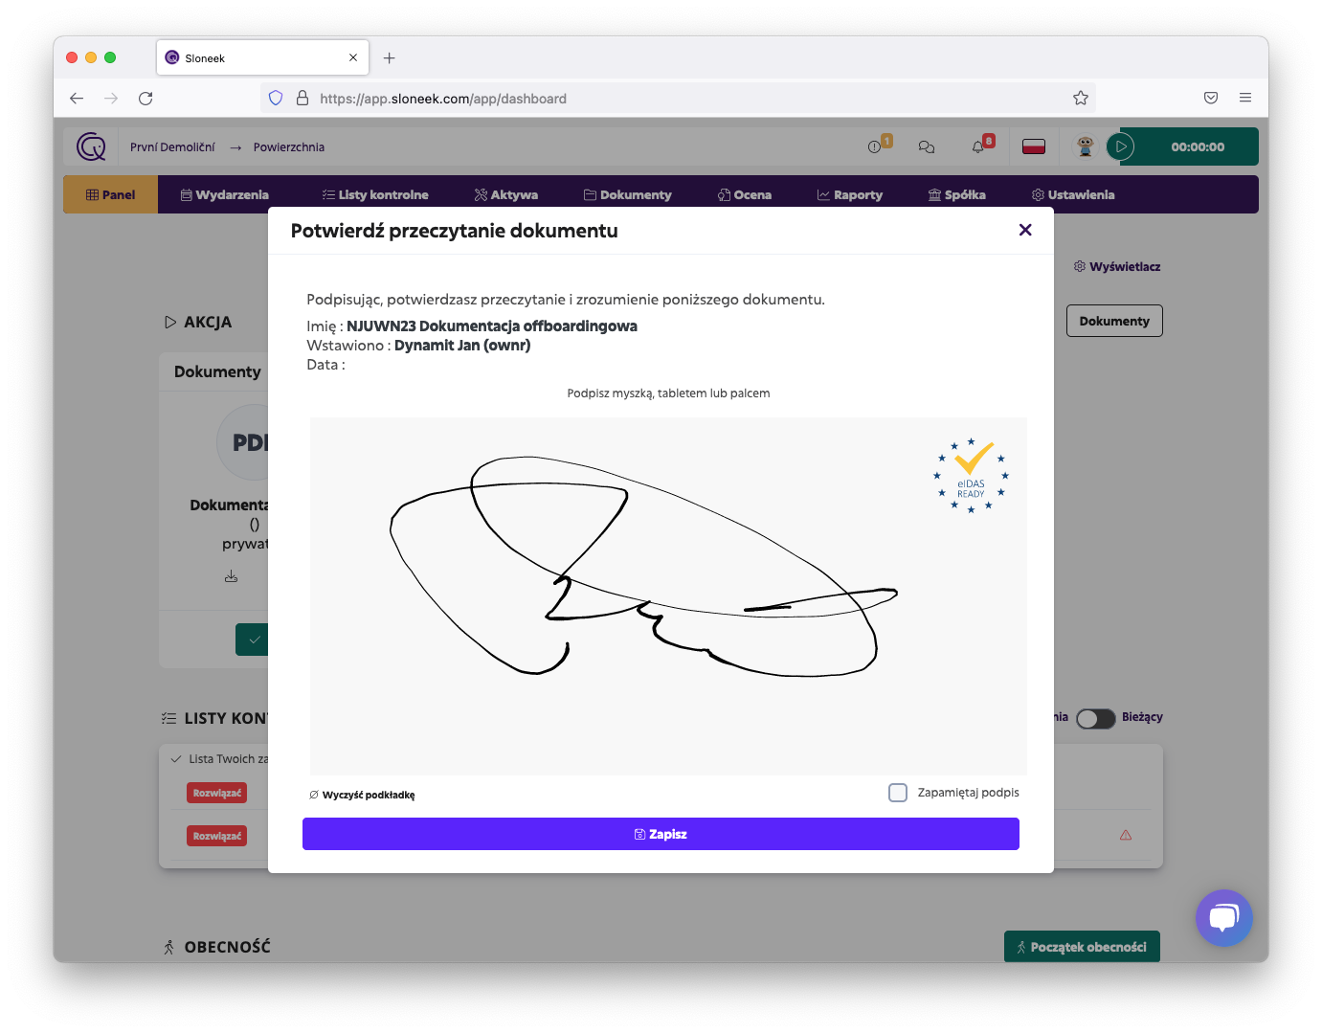Close the document confirmation dialog
The width and height of the screenshot is (1322, 1033).
click(x=1025, y=230)
